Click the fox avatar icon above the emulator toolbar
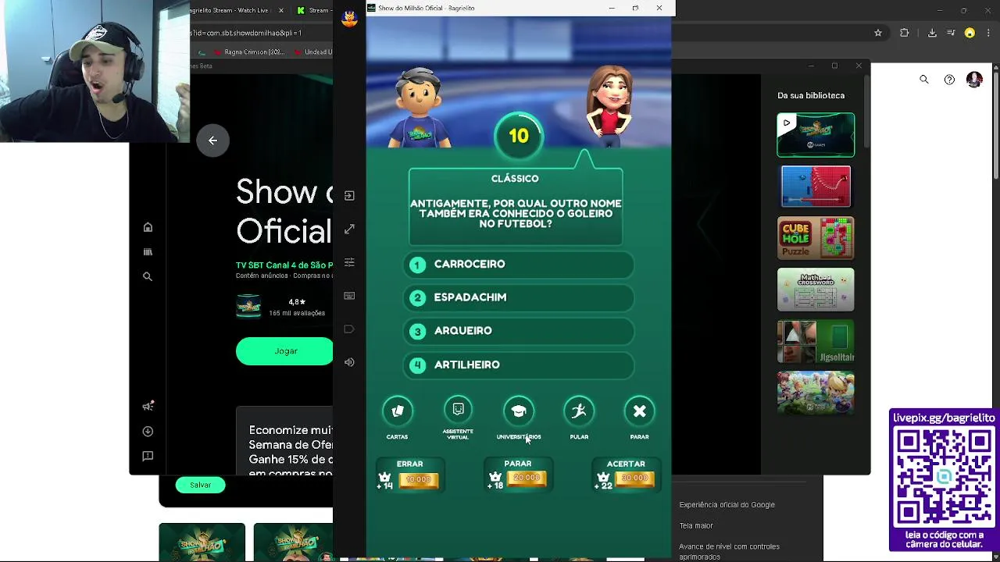 click(349, 19)
